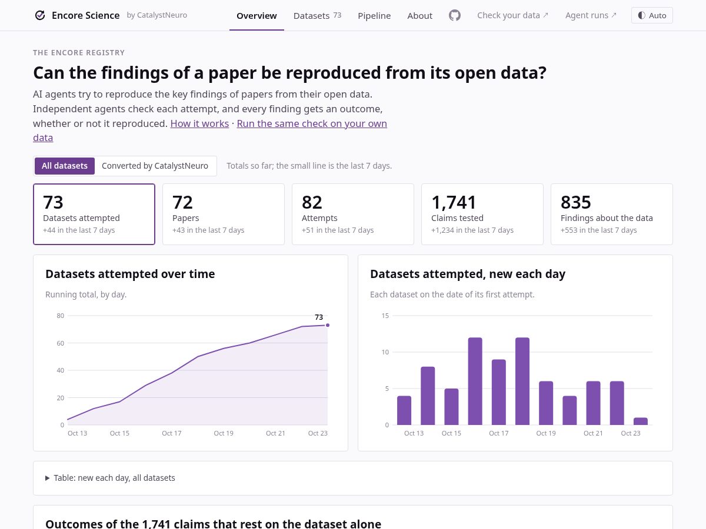This screenshot has width=706, height=529.
Task: Click the Oct 13 bar in daily chart
Action: pos(404,410)
